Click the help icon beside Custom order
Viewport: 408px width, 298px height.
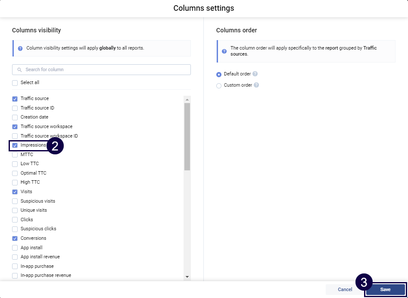pyautogui.click(x=256, y=85)
